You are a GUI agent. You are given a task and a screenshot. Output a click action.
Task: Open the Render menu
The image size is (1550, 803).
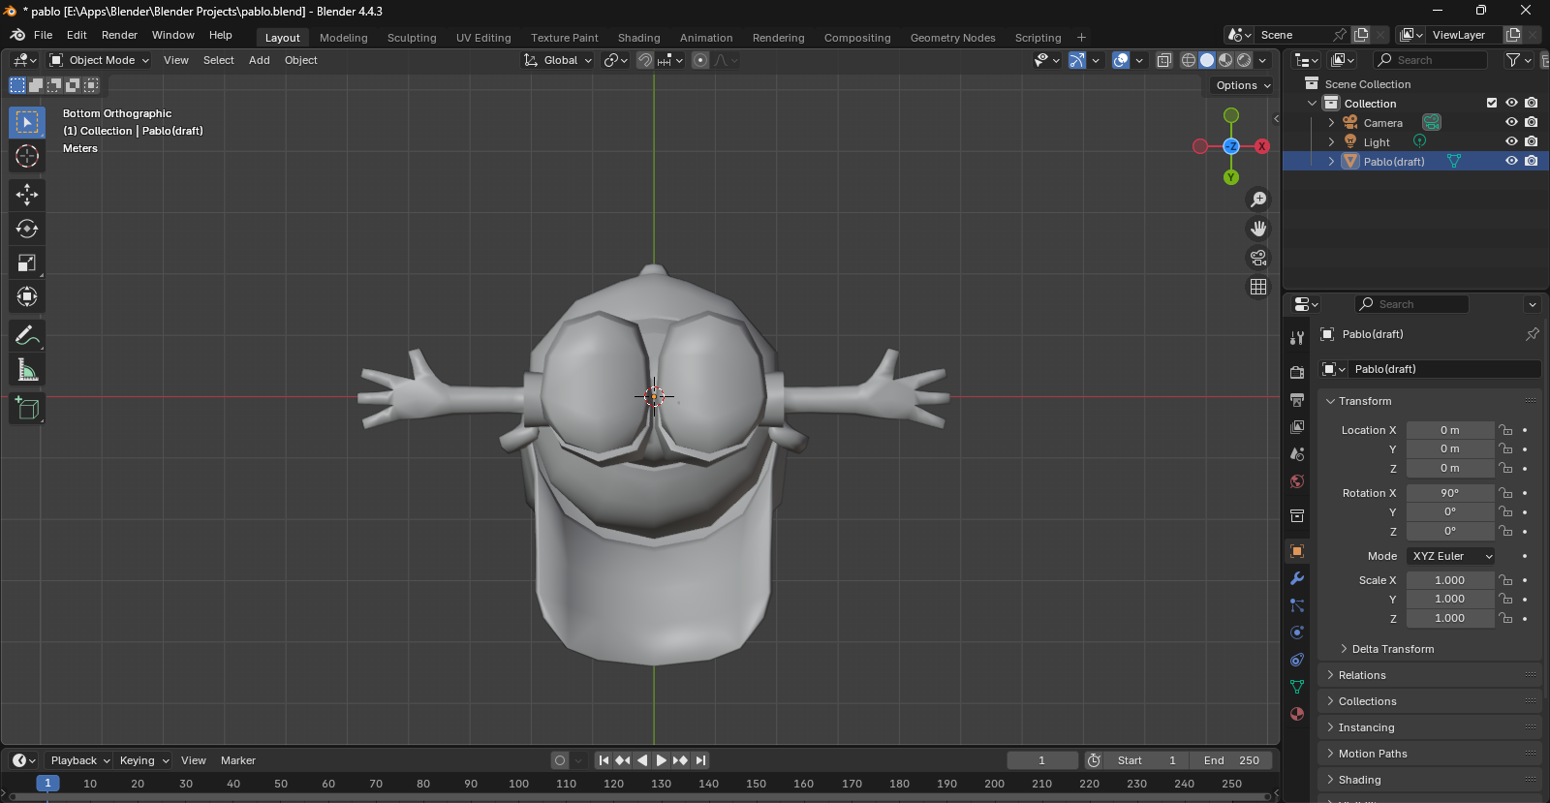119,35
